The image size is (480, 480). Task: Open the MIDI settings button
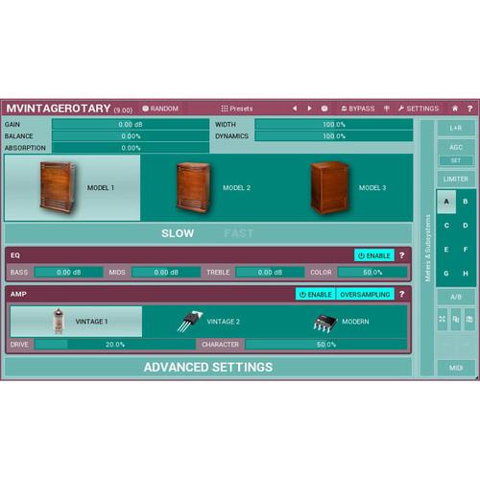point(456,368)
